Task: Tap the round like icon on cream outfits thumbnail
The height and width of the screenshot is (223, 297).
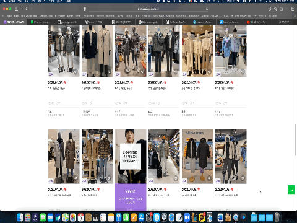Action: [x=209, y=72]
